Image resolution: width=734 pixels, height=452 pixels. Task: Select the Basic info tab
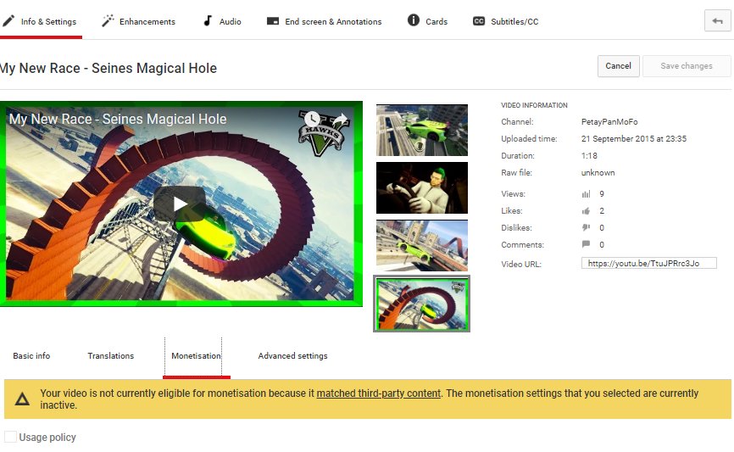31,356
